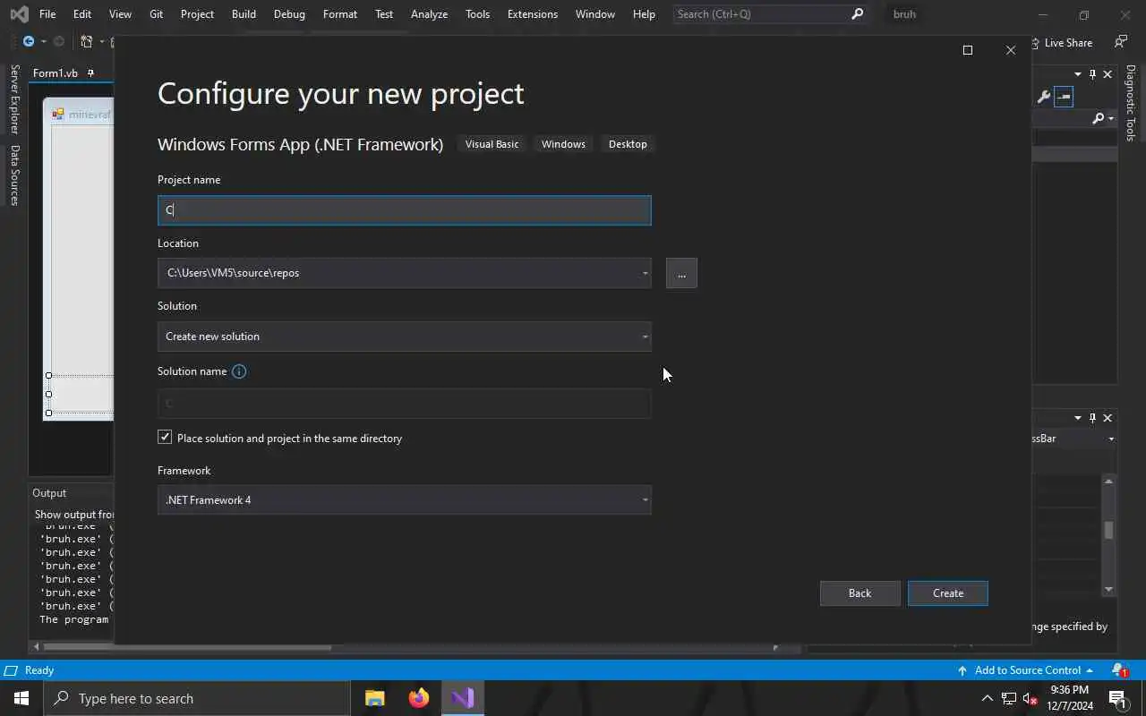1146x716 pixels.
Task: Click the Visual Studio taskbar icon
Action: (x=463, y=698)
